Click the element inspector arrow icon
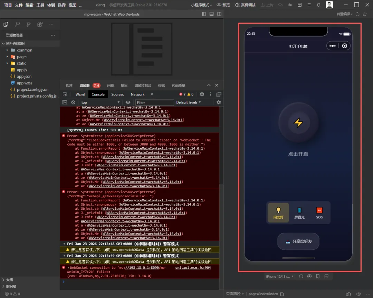Screen dimensions: 373x298 (x=65, y=94)
